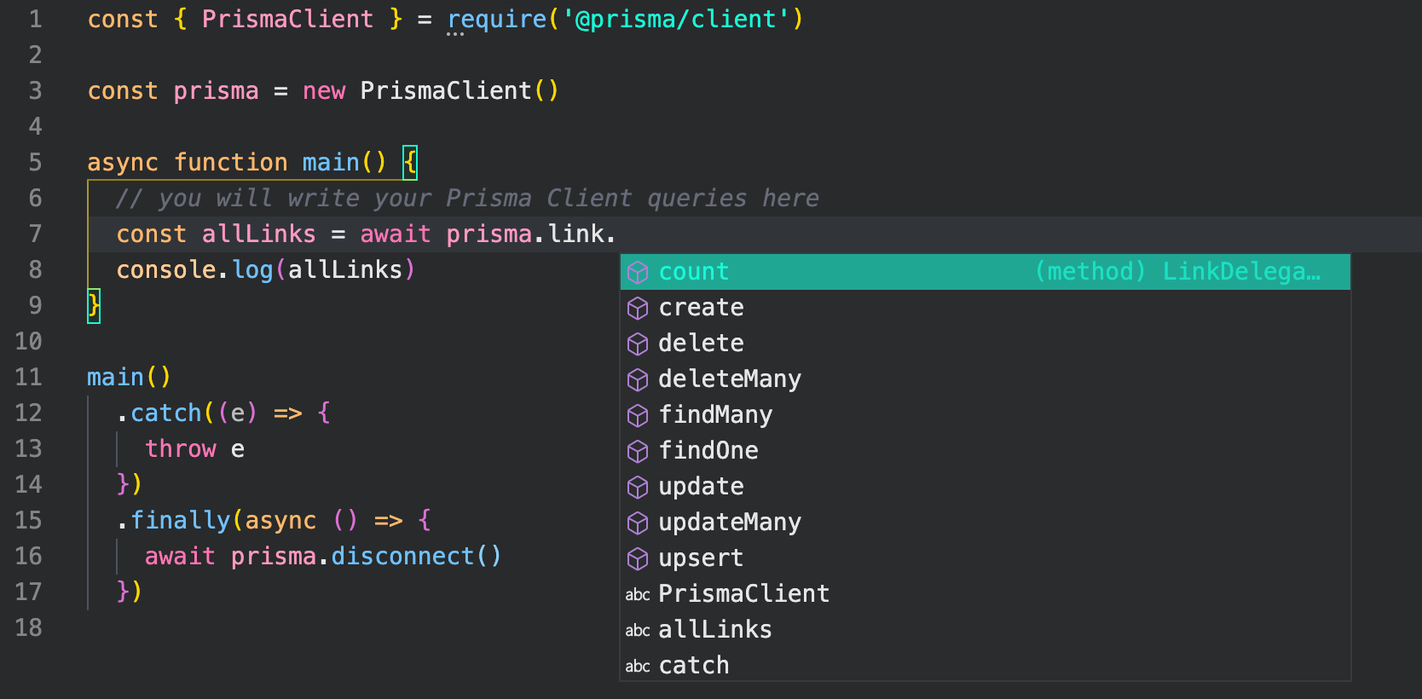Screen dimensions: 1422x699
Task: Click the cube icon next to count
Action: (638, 272)
